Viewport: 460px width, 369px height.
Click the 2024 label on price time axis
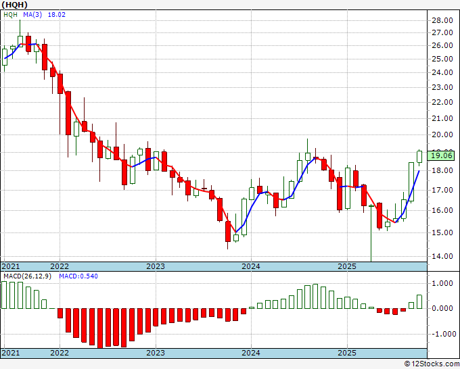click(251, 266)
